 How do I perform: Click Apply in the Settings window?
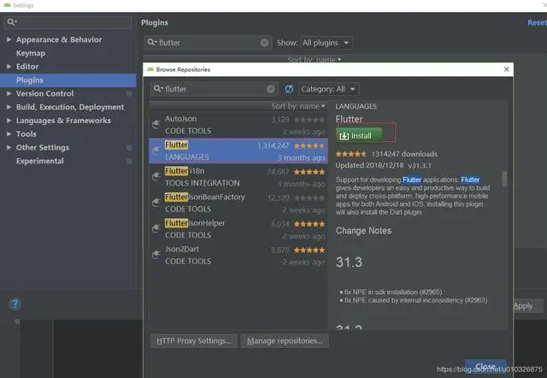(523, 306)
